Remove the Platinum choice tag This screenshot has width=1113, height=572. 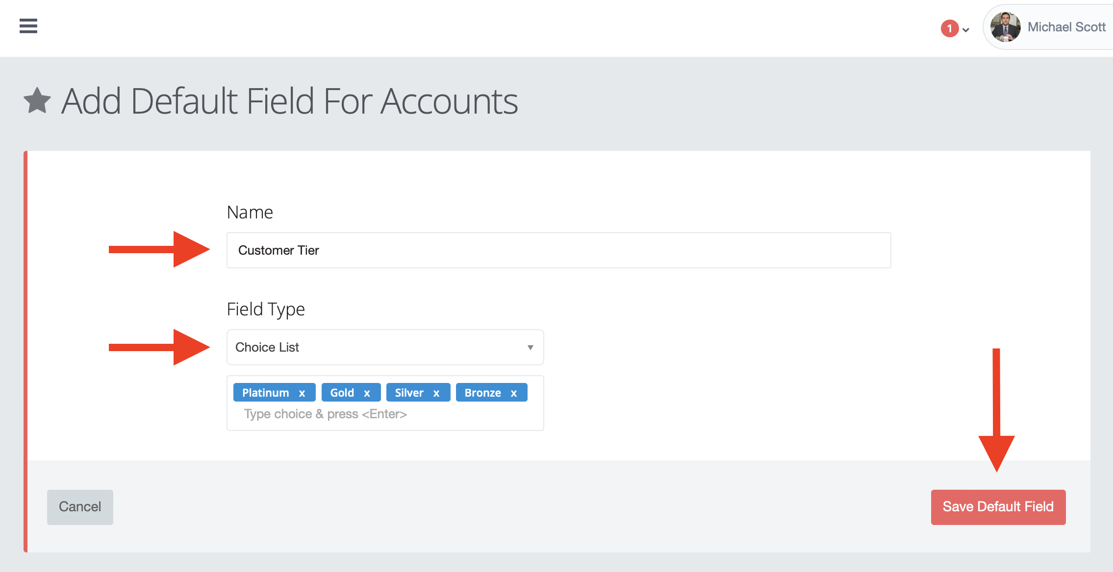(302, 393)
